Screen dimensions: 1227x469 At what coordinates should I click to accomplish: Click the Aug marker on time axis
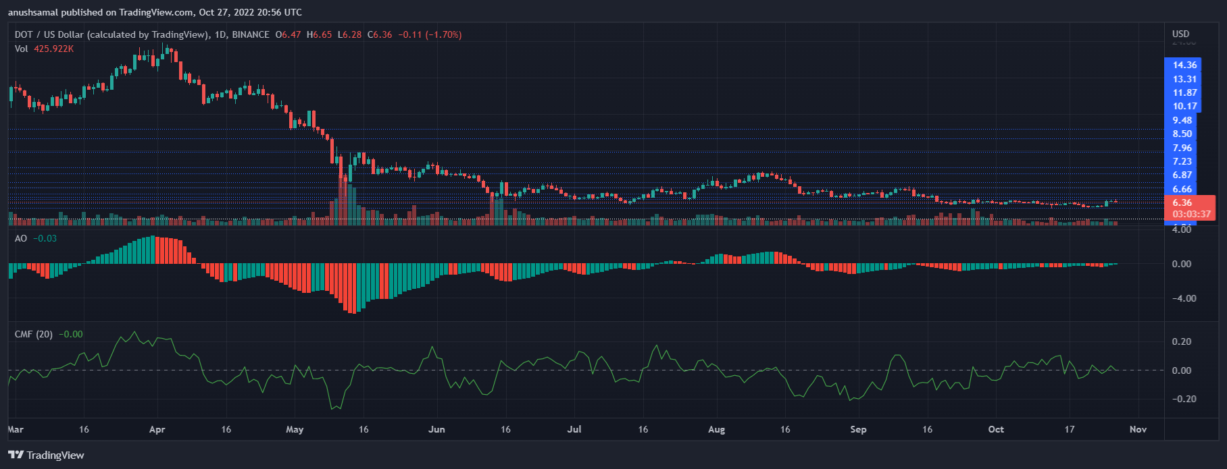click(x=716, y=429)
